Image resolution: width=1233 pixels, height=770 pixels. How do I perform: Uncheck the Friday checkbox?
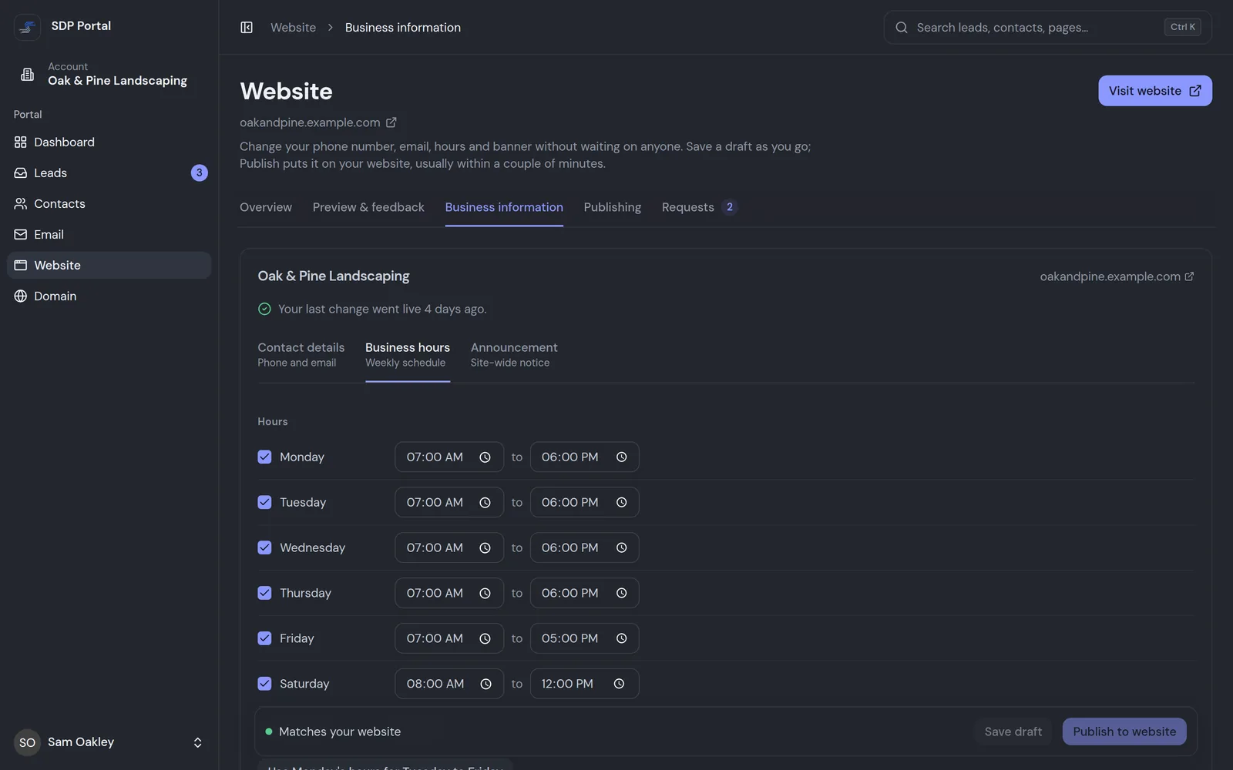pos(264,638)
